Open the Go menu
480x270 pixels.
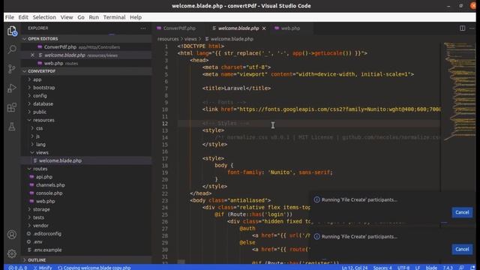click(81, 17)
